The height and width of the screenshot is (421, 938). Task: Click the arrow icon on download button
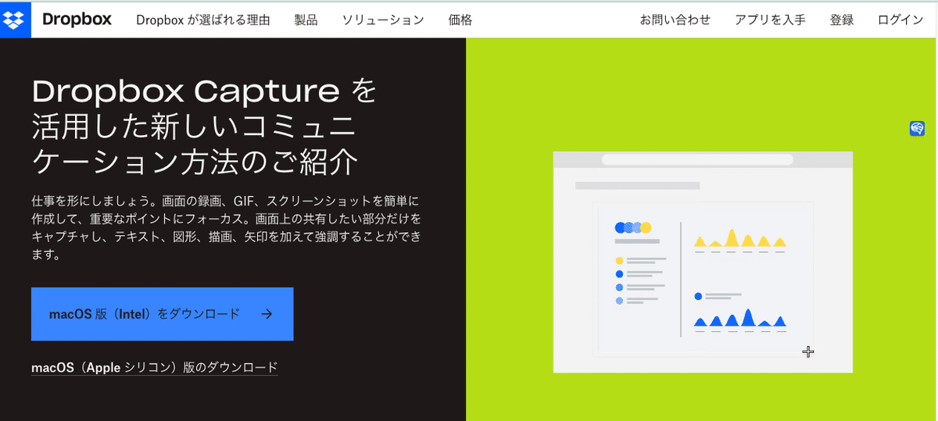tap(267, 314)
